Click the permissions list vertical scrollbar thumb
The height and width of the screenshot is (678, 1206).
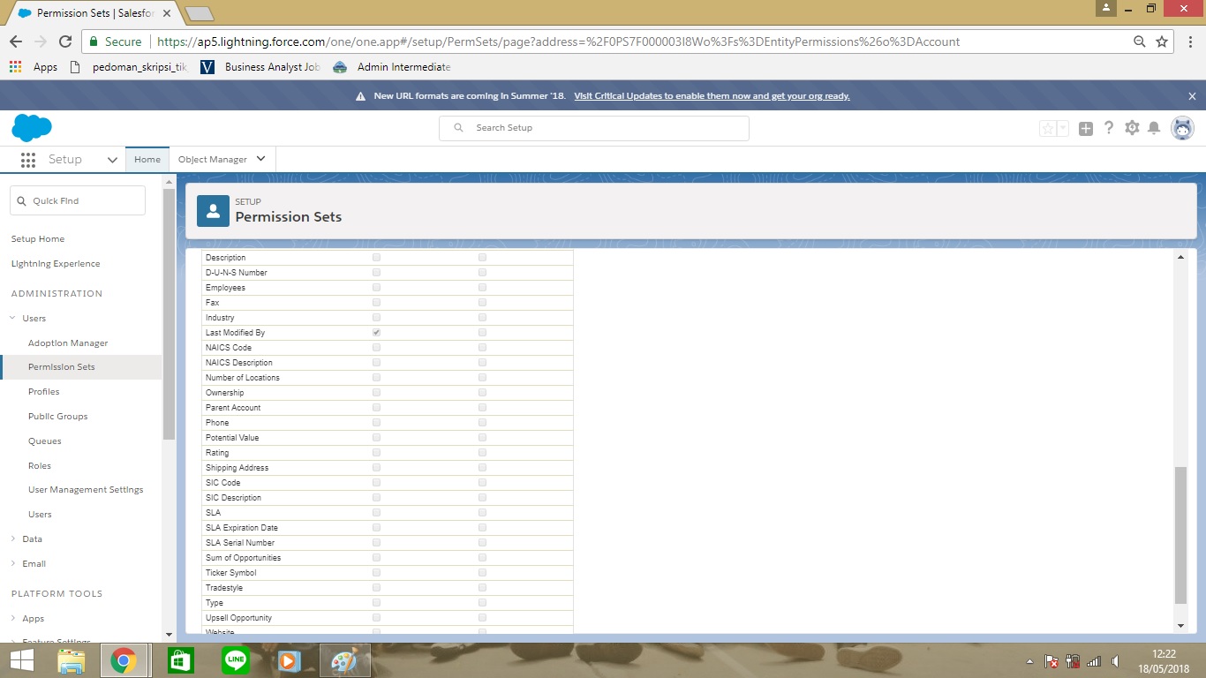click(x=1181, y=536)
